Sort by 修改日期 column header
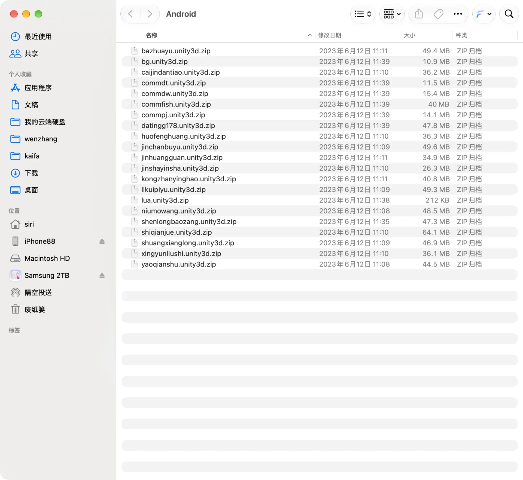523x480 pixels. [330, 35]
